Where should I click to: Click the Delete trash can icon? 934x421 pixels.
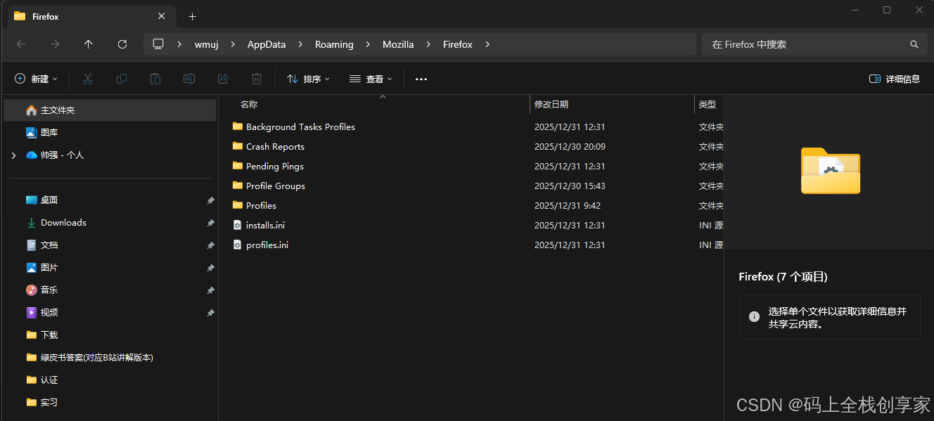[x=257, y=79]
